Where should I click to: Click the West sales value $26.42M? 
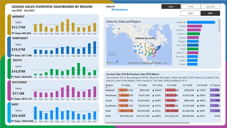point(18,116)
